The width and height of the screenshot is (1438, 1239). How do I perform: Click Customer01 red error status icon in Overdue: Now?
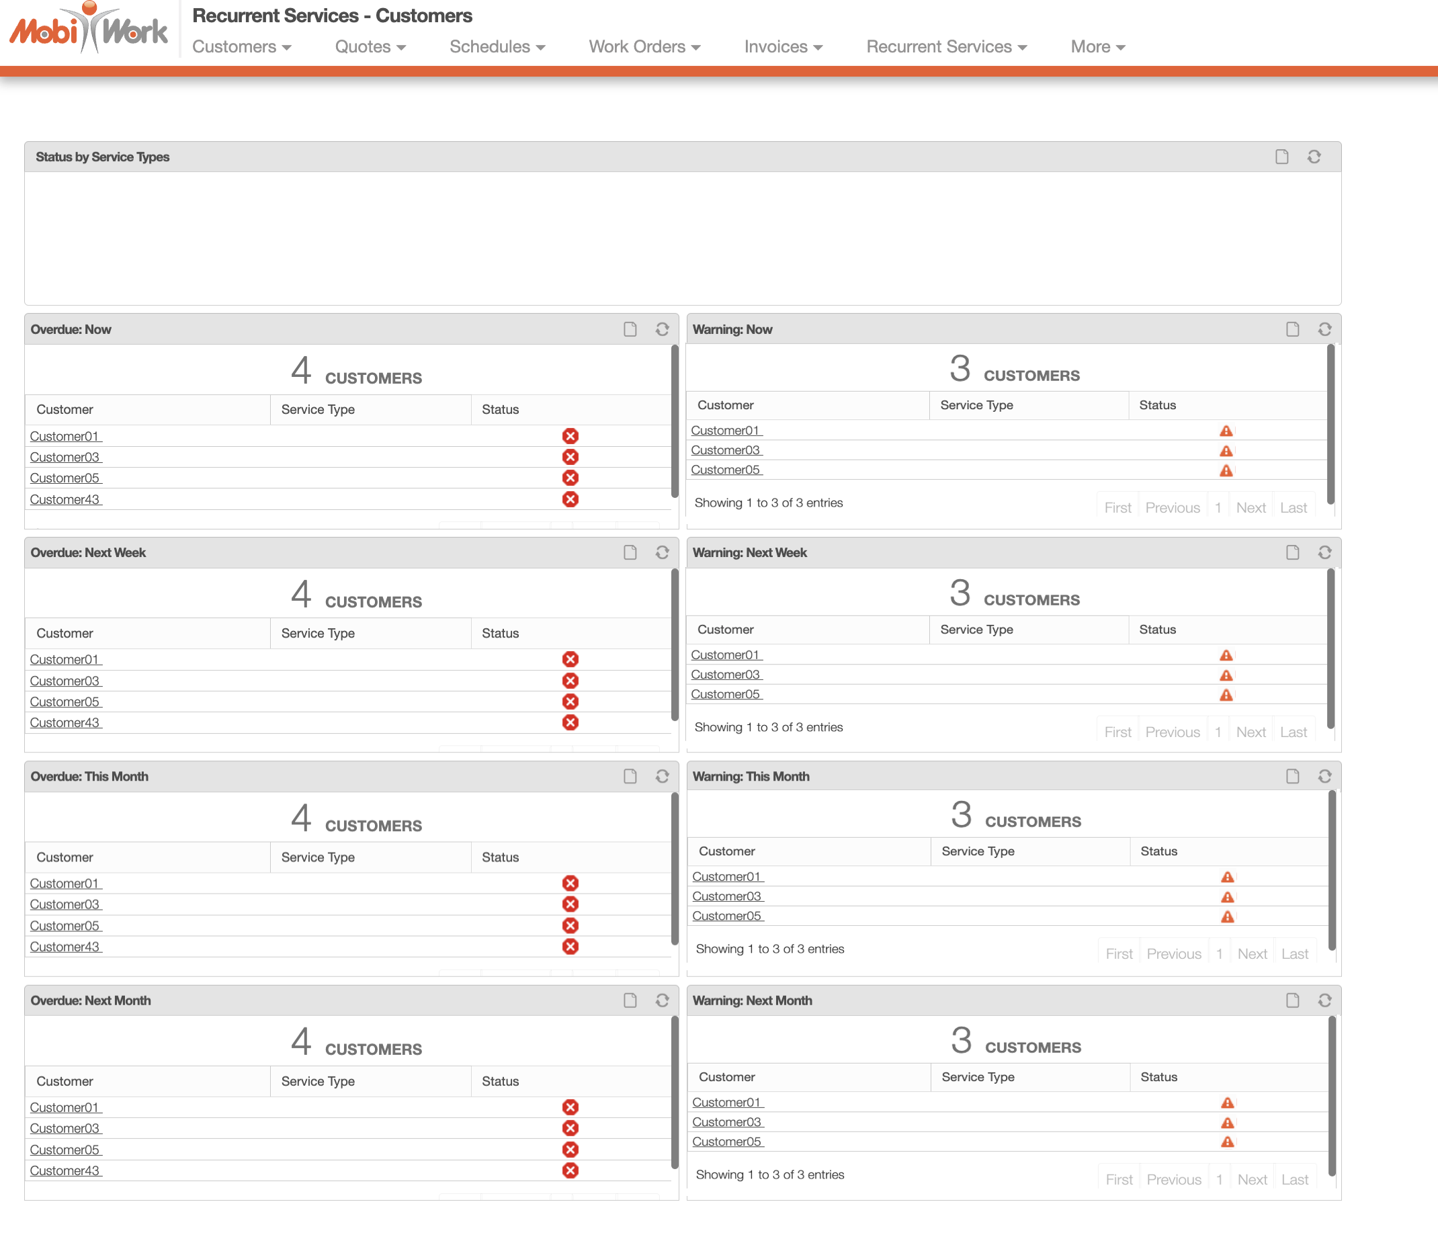pyautogui.click(x=570, y=436)
